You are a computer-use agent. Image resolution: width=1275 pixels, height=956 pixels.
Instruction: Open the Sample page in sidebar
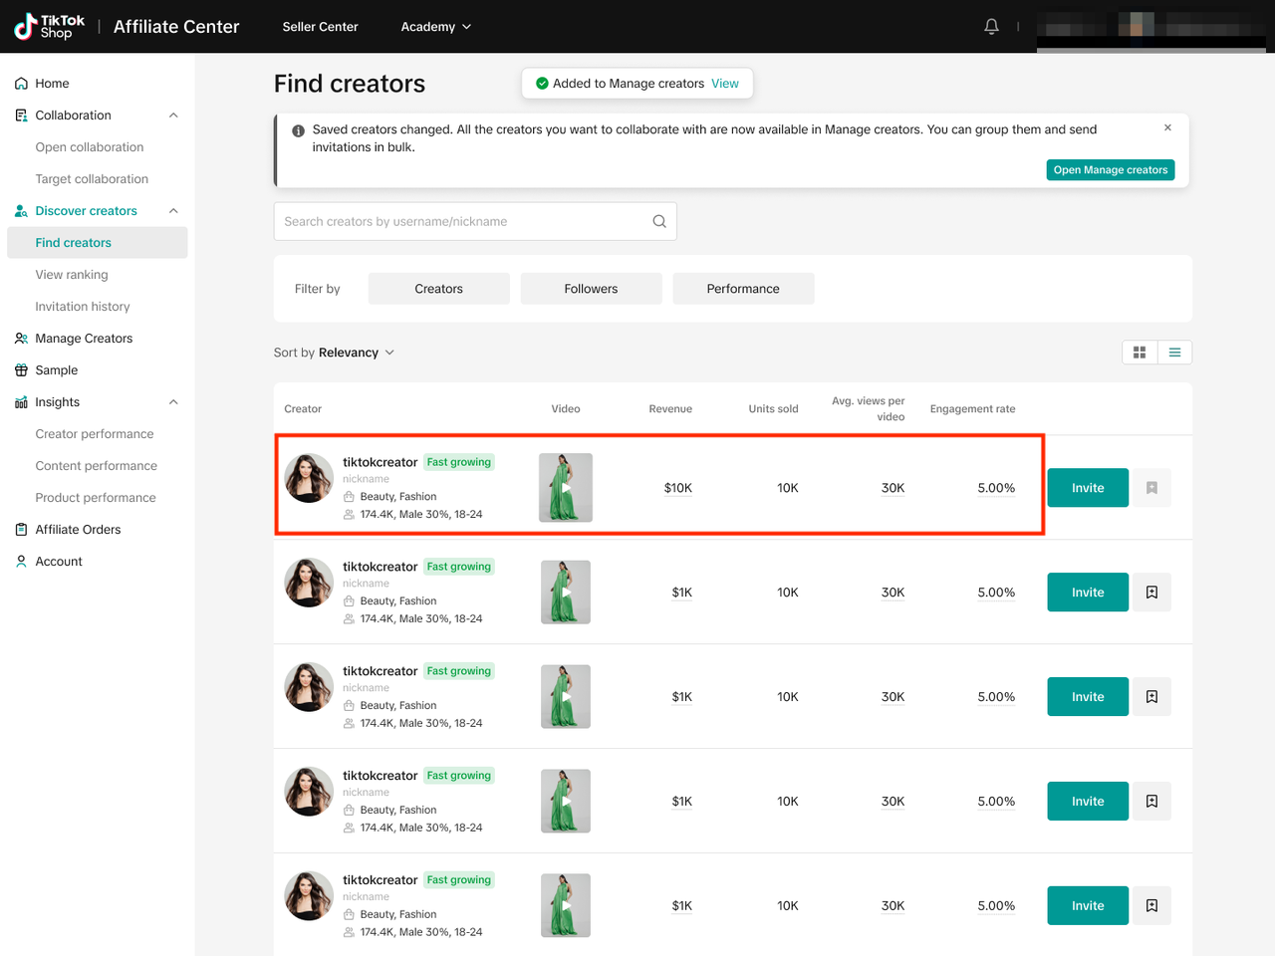56,370
